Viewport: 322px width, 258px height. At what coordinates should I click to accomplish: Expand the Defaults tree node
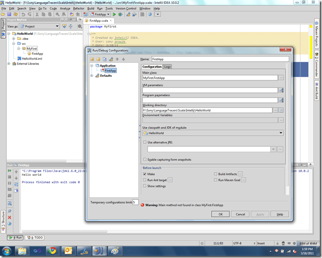tap(92, 75)
